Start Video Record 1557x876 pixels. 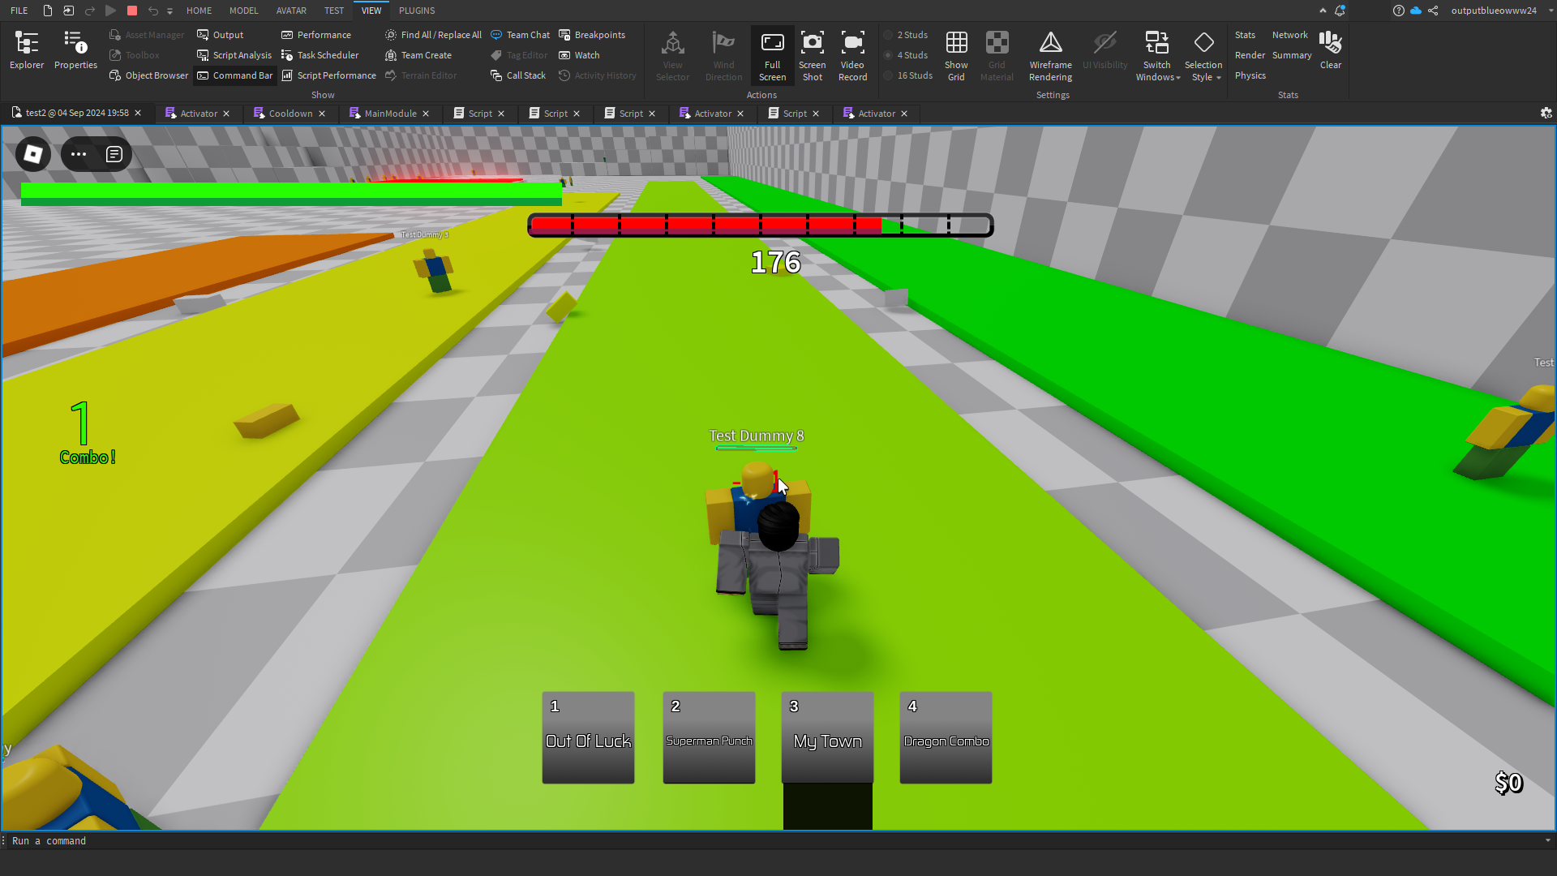pyautogui.click(x=852, y=55)
